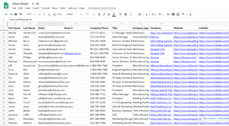Open the zoom 100% dropdown

[x=31, y=14]
